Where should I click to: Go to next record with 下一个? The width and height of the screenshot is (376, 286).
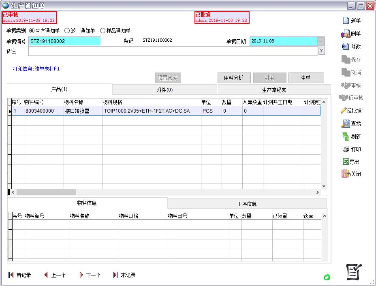90,275
